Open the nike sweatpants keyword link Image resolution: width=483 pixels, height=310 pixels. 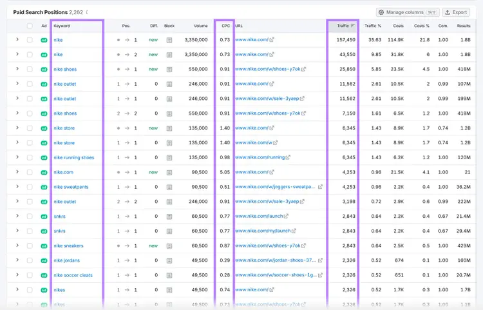click(71, 187)
